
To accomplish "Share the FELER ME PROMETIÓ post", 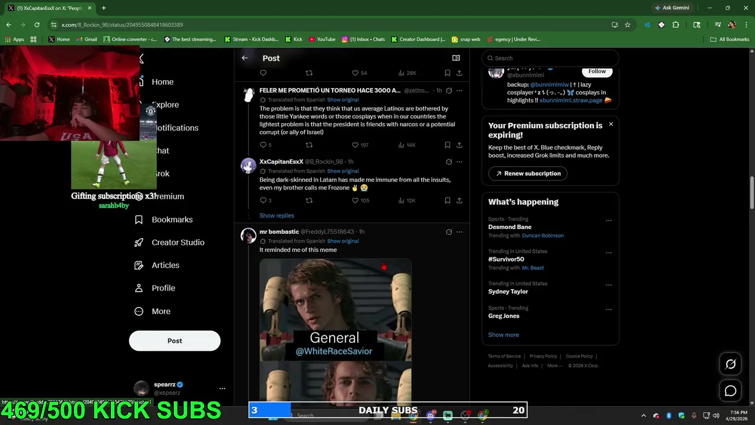I will coord(459,145).
